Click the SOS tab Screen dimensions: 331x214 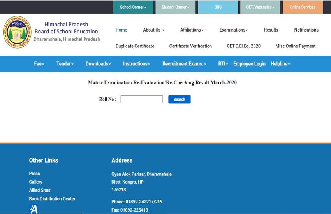point(218,7)
